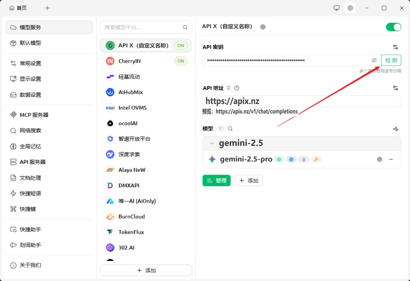Viewport: 410px width, 281px height.
Task: Open 常规设置 settings section
Action: tap(49, 63)
